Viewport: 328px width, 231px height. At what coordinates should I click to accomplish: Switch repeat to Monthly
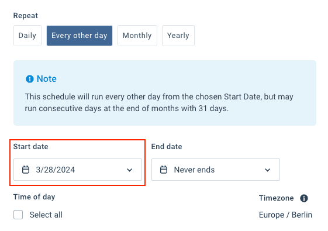pyautogui.click(x=137, y=36)
